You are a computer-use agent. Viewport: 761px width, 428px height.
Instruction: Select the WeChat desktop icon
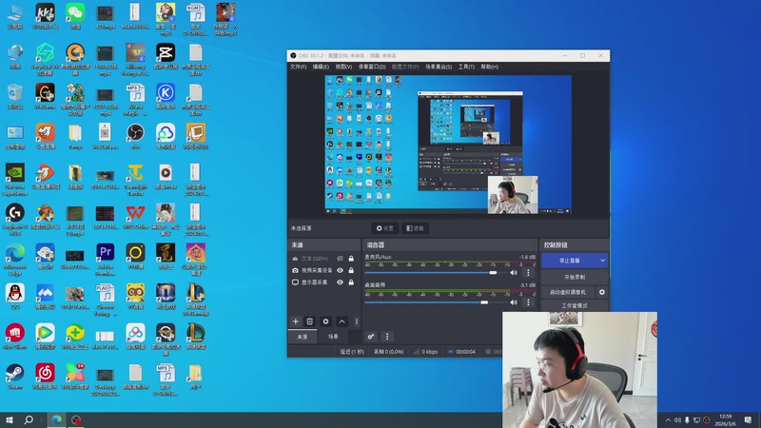pyautogui.click(x=75, y=16)
